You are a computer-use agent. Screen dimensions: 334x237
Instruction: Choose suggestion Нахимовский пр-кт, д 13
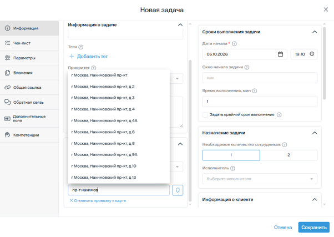[x=119, y=178]
